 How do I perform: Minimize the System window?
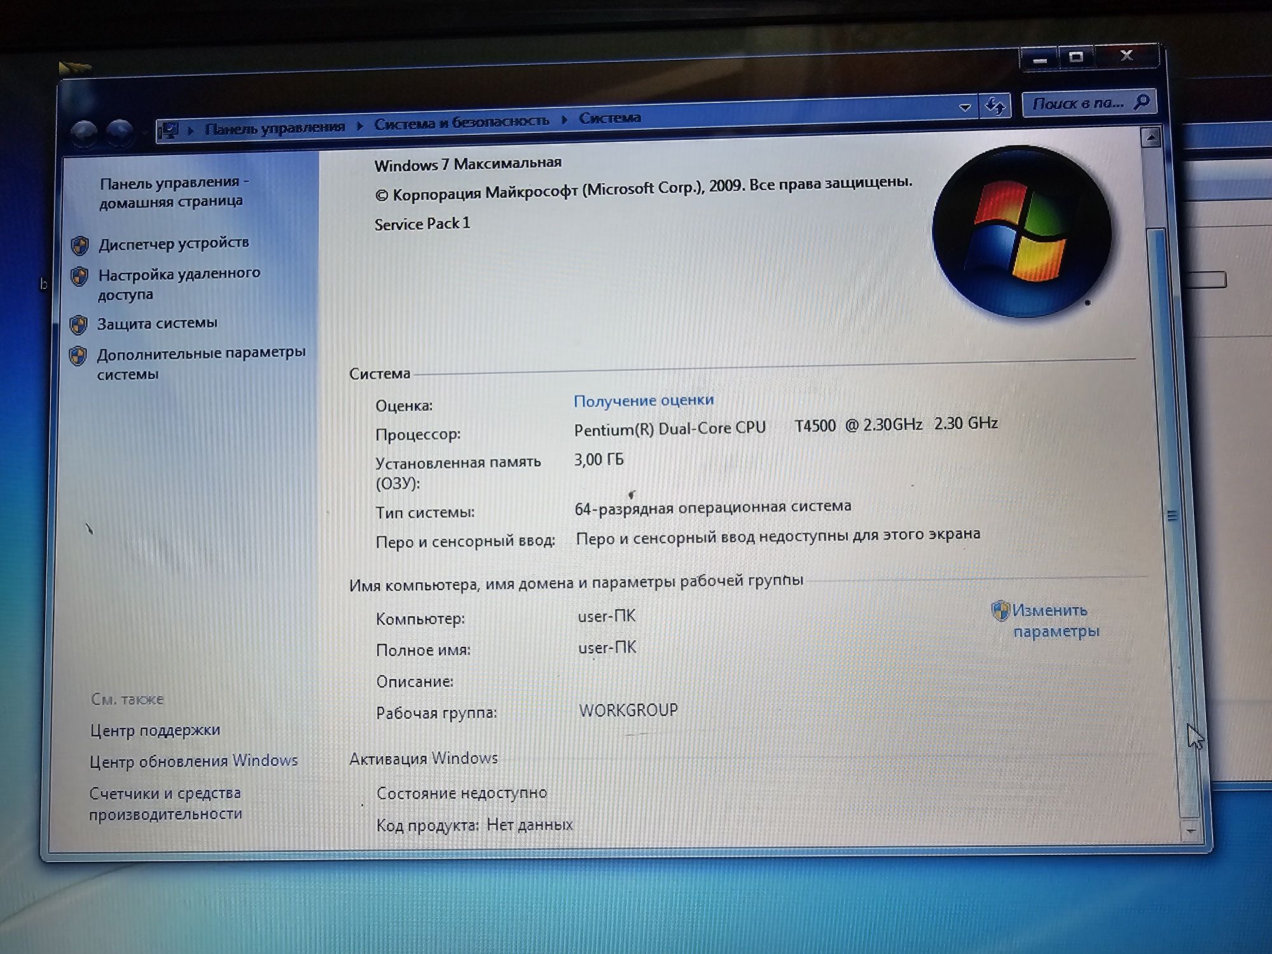coord(1040,60)
